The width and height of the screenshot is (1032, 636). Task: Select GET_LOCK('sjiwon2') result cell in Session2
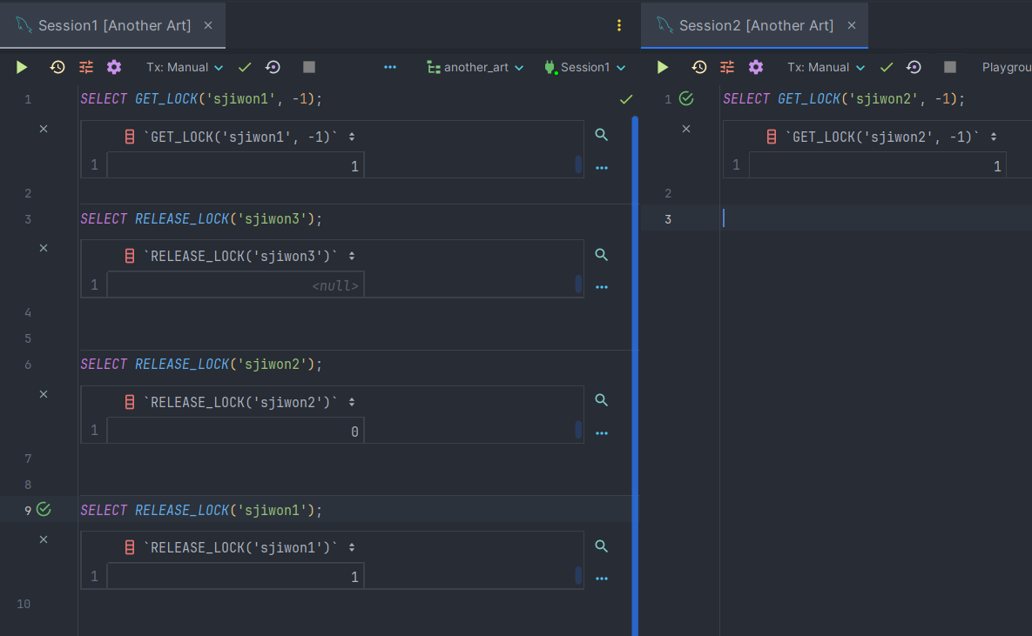point(877,165)
